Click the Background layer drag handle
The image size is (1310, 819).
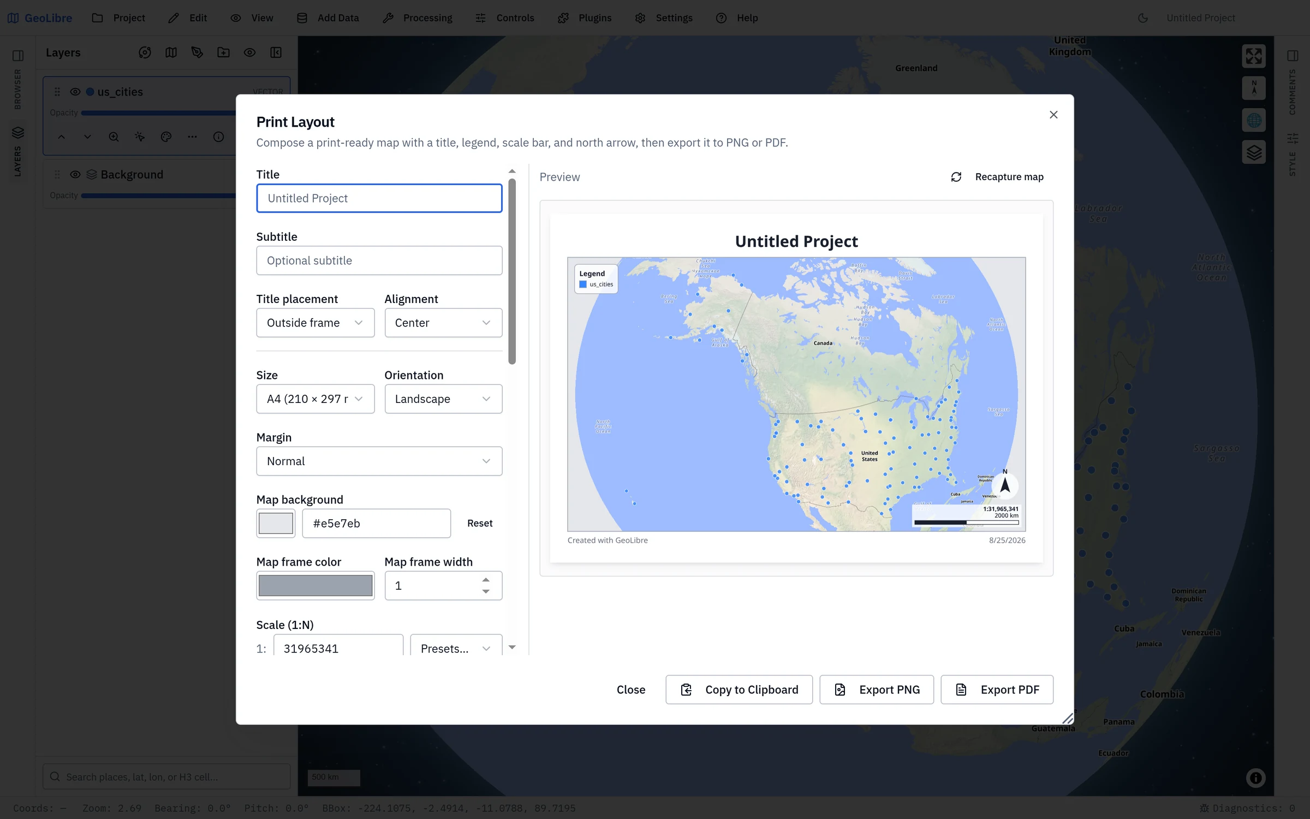coord(57,174)
